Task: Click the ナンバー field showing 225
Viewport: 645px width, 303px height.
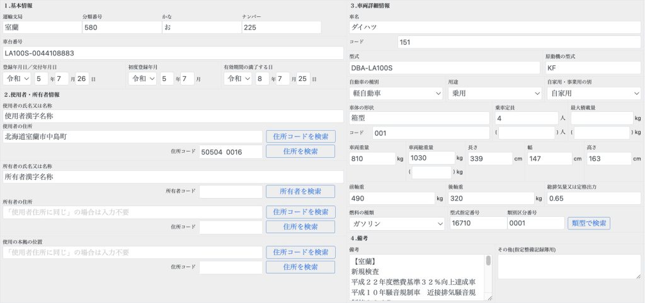Action: (282, 28)
